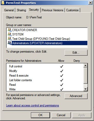The width and height of the screenshot is (94, 121).
Task: Click the Read allow checkmark
Action: [x=62, y=85]
